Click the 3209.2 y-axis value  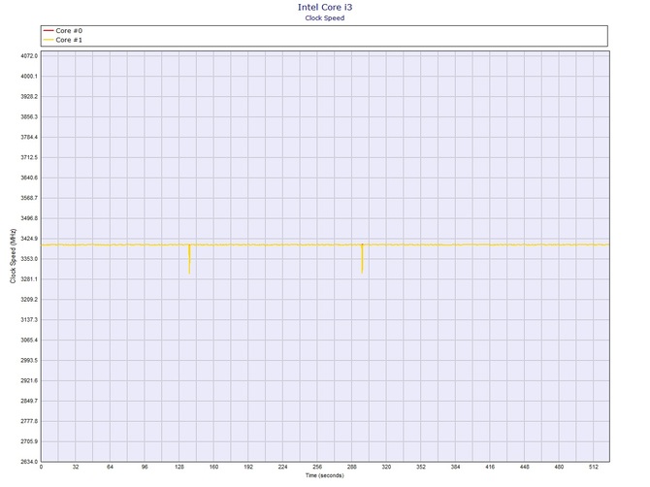coord(29,300)
